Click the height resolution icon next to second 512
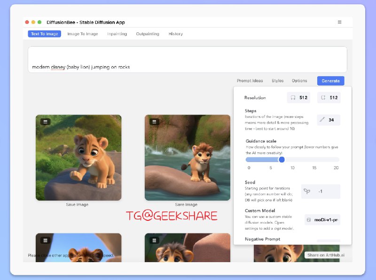Viewport: 376px width, 280px height. [x=324, y=97]
